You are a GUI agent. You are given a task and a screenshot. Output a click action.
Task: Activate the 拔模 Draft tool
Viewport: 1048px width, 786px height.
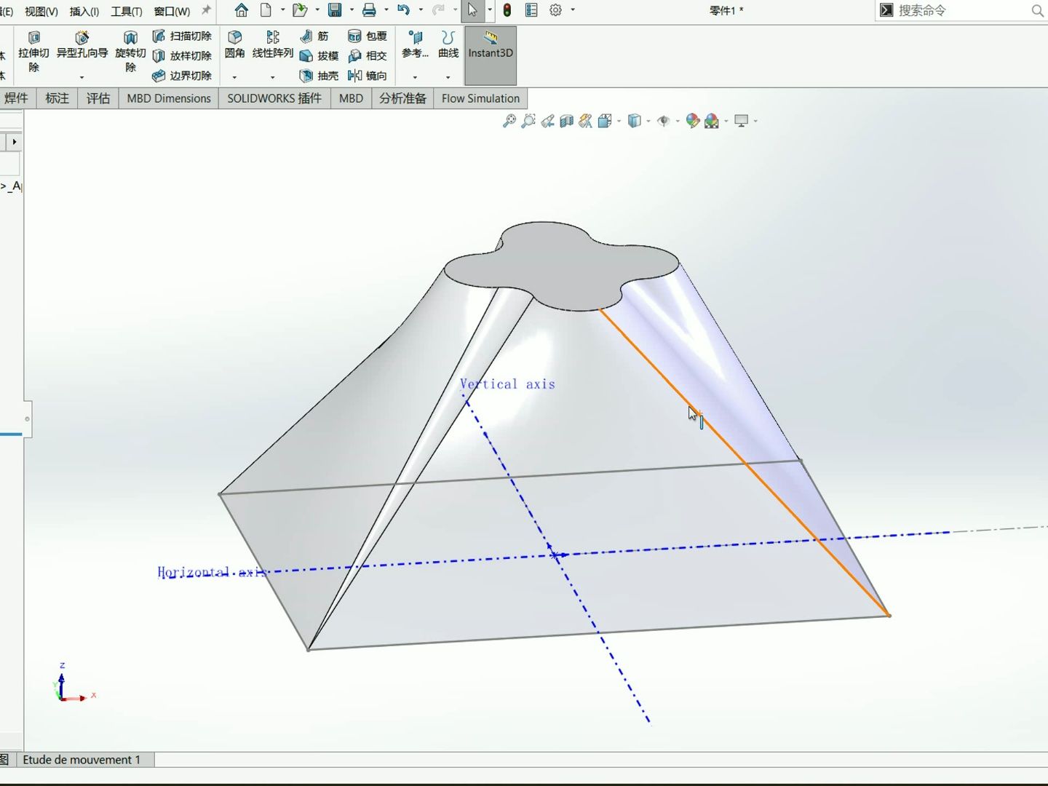(319, 55)
